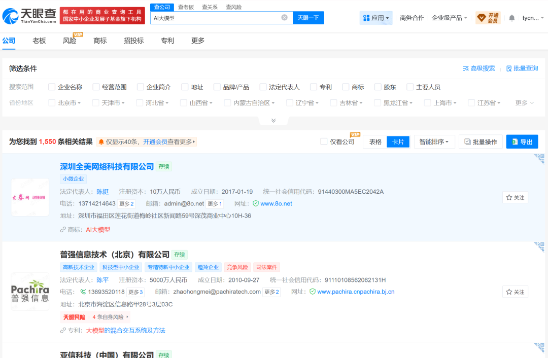Click the TianYanCha logo
The width and height of the screenshot is (548, 358).
pyautogui.click(x=29, y=16)
